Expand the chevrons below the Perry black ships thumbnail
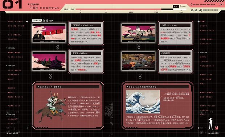Viewport: 225px width, 137px height. [x=139, y=47]
